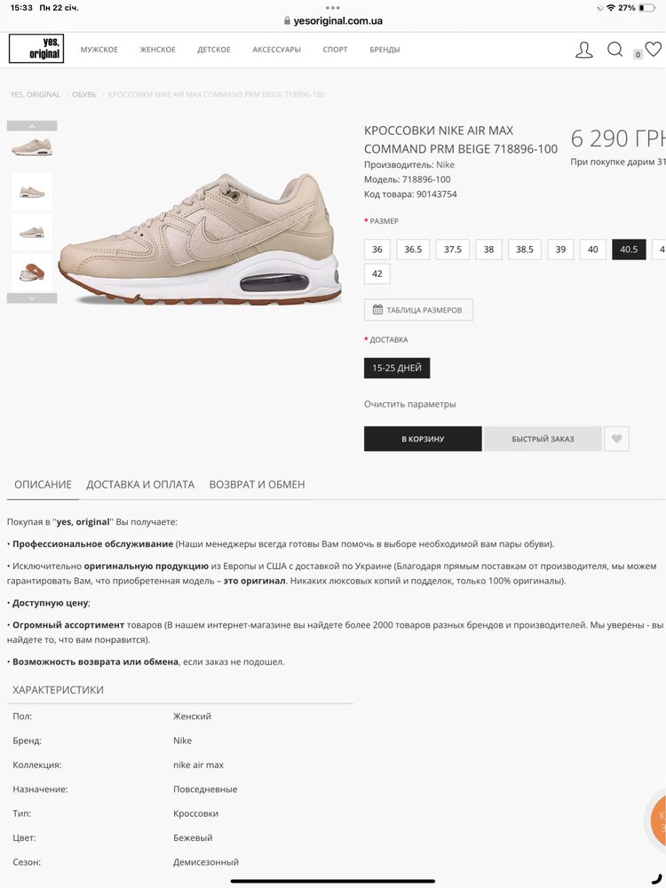Open the user account icon
666x888 pixels.
pos(584,50)
